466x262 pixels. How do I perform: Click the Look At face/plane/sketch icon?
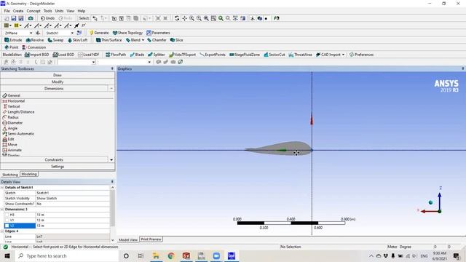click(x=277, y=18)
